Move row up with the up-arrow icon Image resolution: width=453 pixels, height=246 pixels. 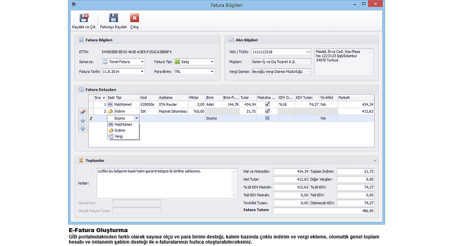(x=83, y=120)
